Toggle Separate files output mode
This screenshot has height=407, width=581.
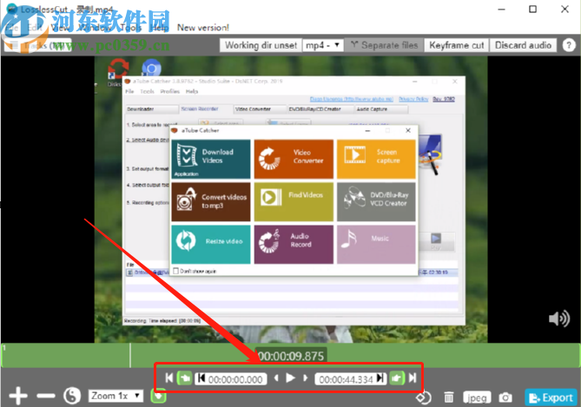coord(384,45)
